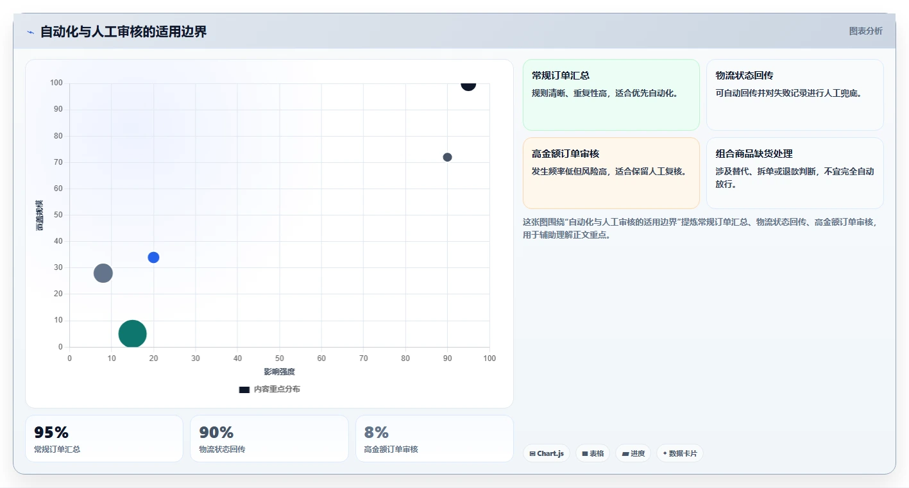
Task: Toggle the 内容重点分布 legend color swatch
Action: [x=244, y=389]
